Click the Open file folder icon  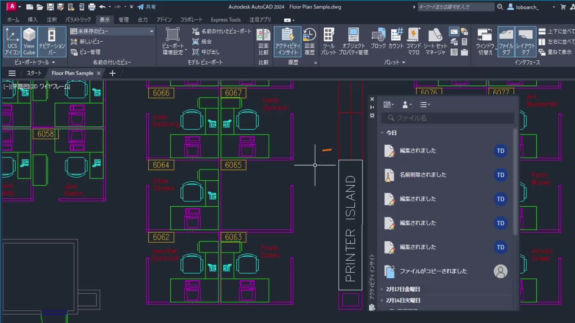(40, 7)
